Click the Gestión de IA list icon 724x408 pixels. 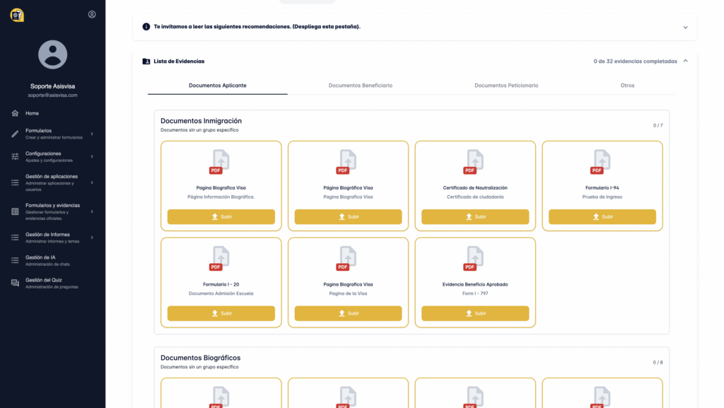(15, 260)
